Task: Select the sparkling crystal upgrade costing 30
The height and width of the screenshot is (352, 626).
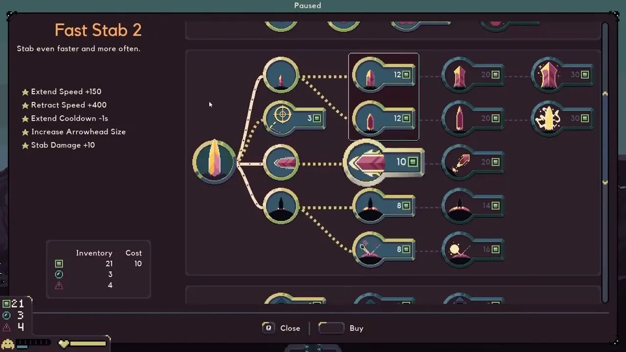Action: click(562, 75)
